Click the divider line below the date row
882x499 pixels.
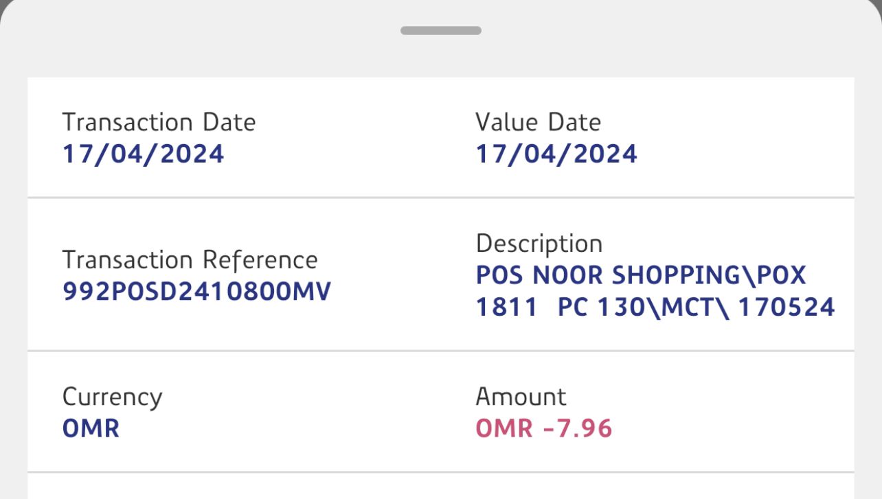click(x=440, y=198)
